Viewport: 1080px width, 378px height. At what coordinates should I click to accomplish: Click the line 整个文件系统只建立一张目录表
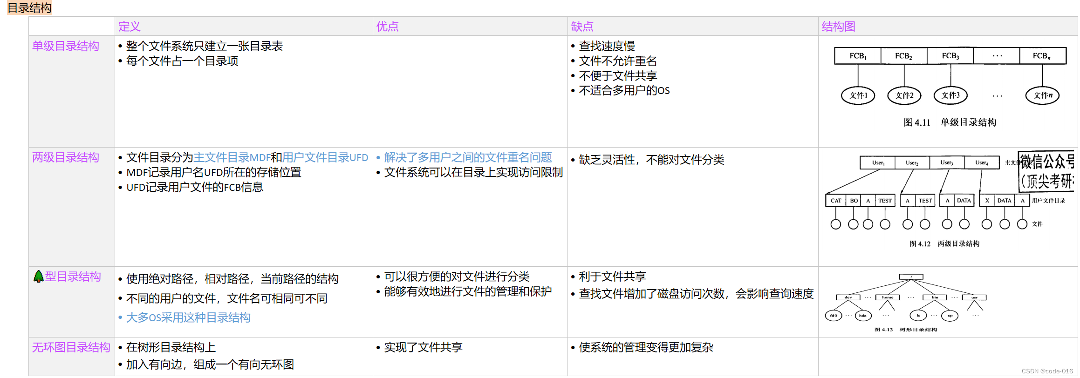tap(205, 46)
